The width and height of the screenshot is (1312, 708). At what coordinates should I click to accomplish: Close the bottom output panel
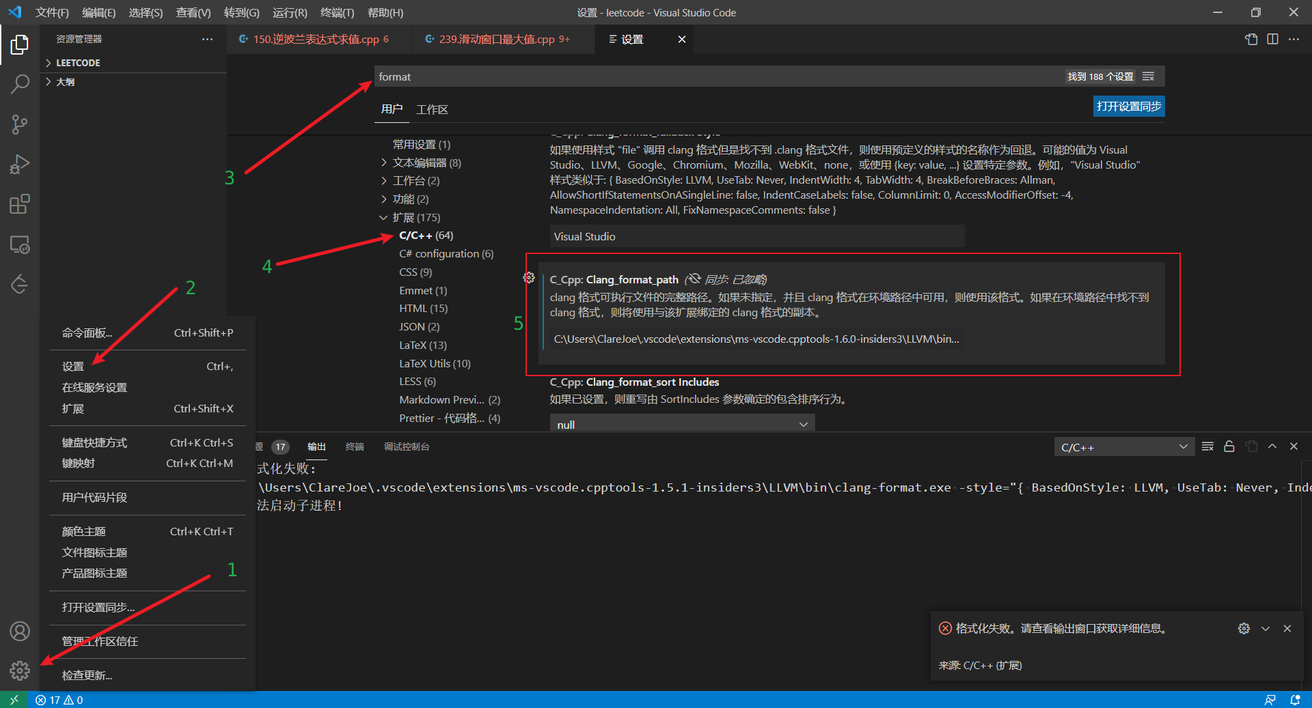pos(1294,447)
